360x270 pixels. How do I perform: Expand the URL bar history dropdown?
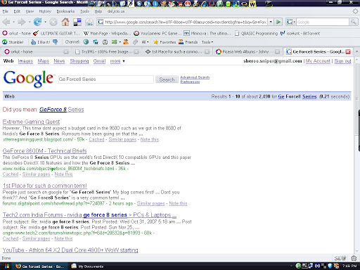coord(271,22)
